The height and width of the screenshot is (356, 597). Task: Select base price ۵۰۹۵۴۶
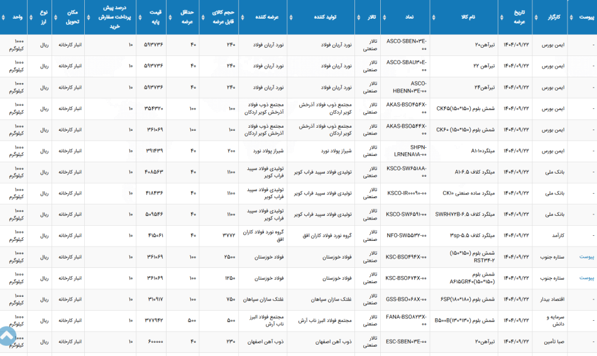(x=154, y=214)
